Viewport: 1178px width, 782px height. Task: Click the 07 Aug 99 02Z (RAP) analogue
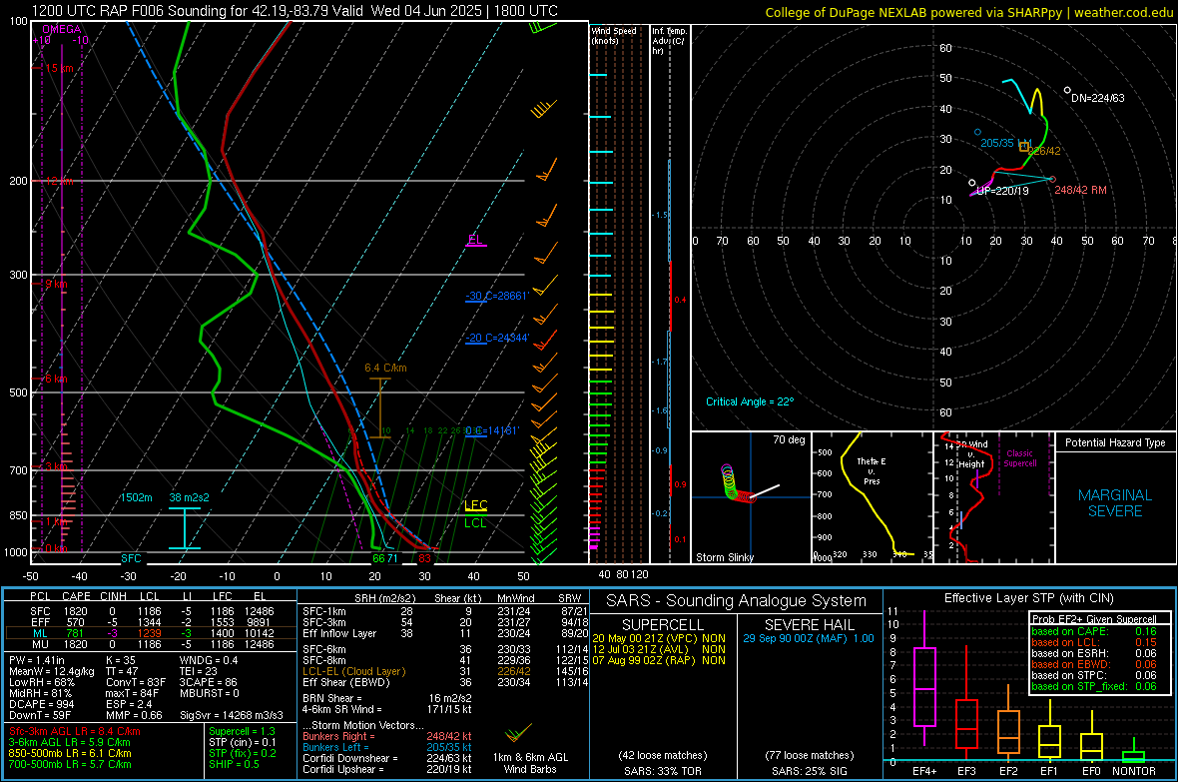click(x=658, y=660)
